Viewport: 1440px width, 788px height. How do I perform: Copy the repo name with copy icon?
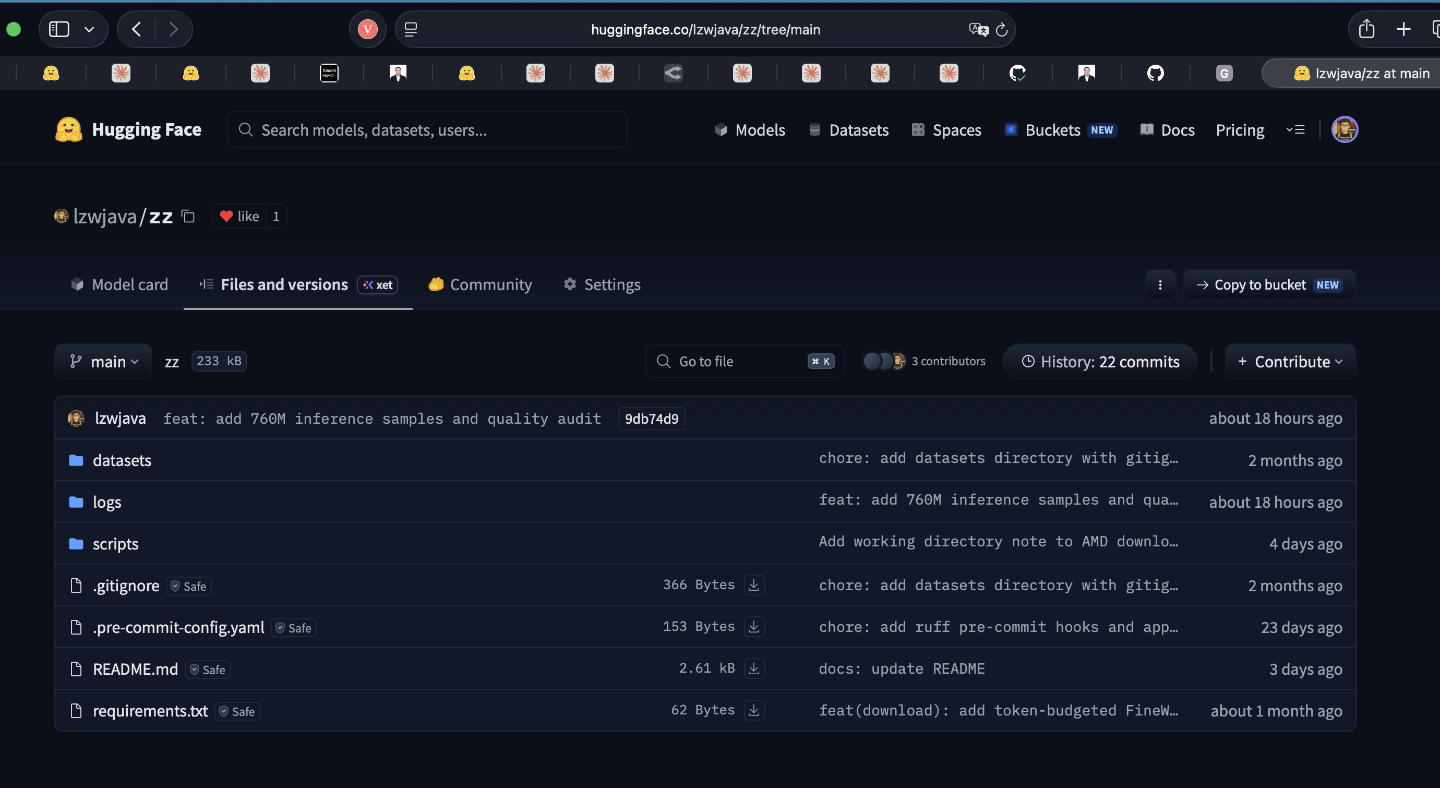[x=188, y=216]
